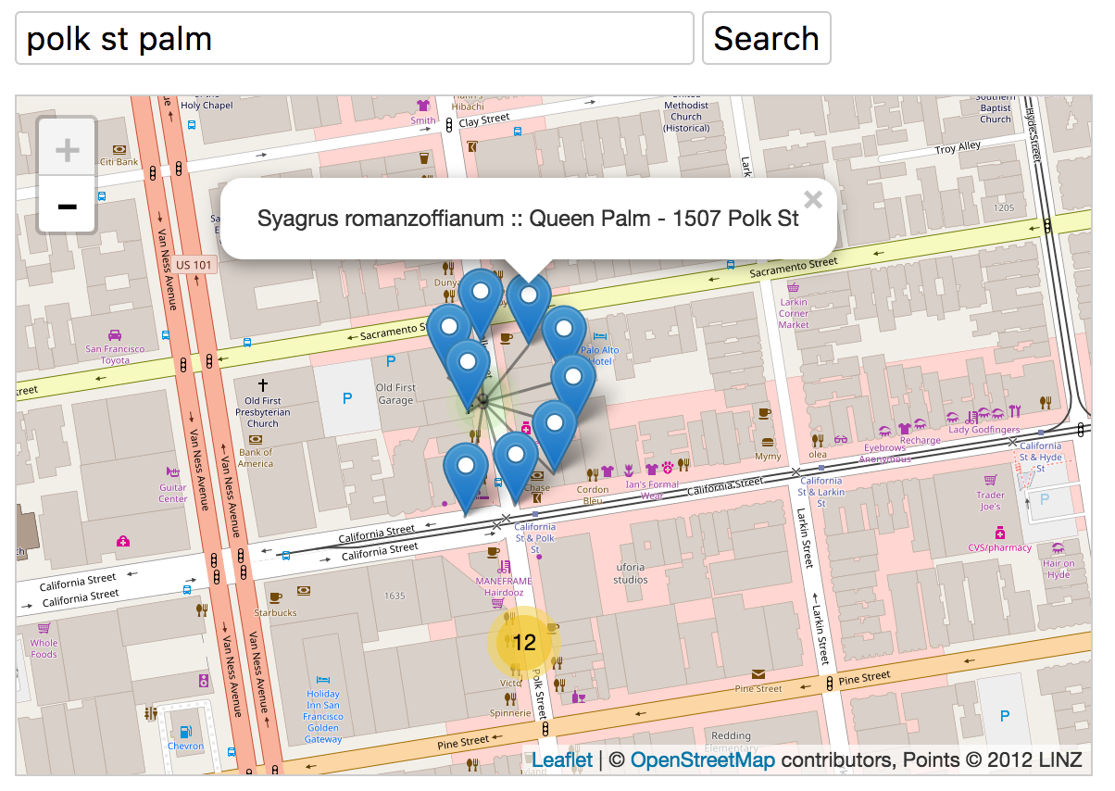Open the OpenStreetMap attribution link
This screenshot has width=1115, height=791.
tap(703, 760)
